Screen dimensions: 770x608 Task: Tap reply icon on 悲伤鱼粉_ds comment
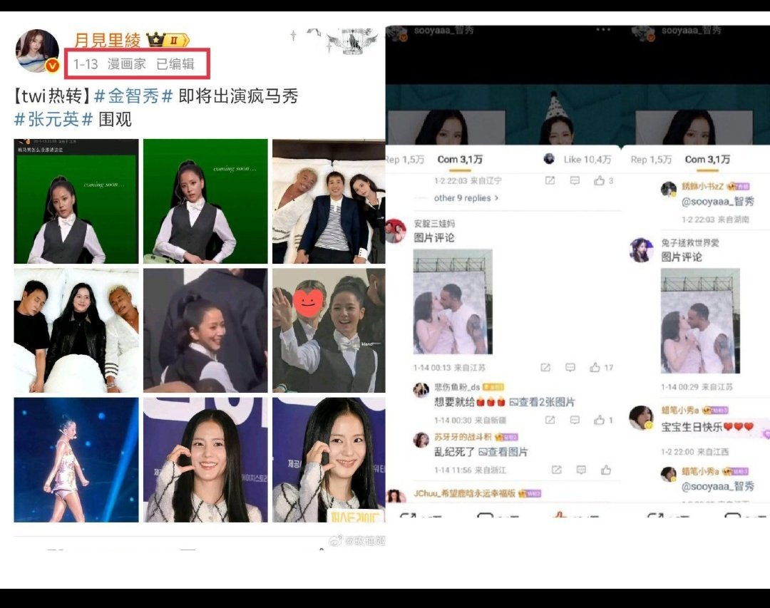[575, 420]
